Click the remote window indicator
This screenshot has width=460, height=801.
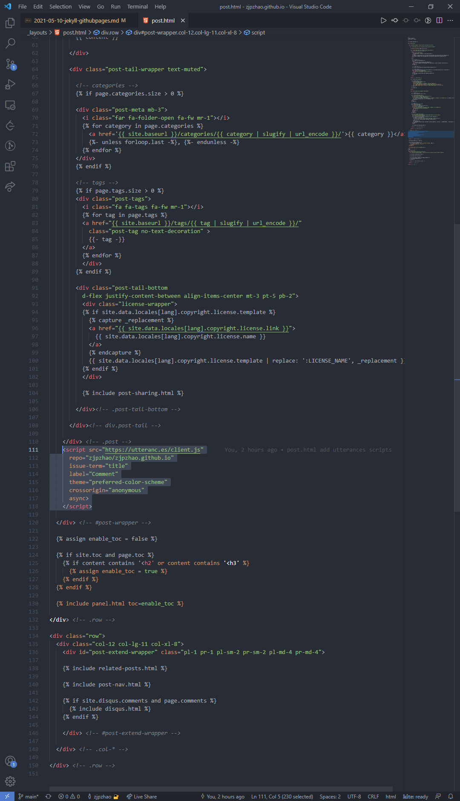[x=7, y=796]
